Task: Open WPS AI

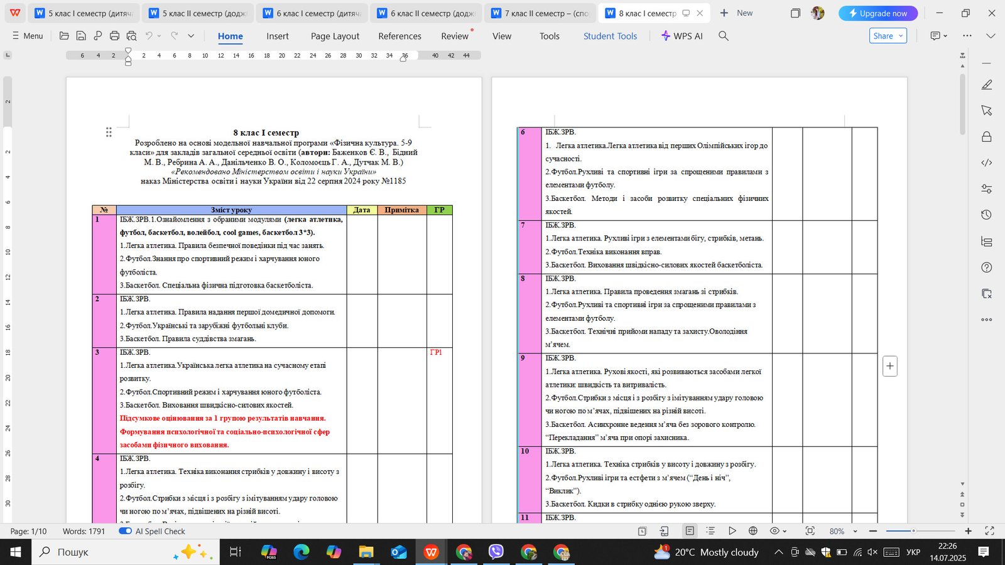Action: tap(682, 36)
